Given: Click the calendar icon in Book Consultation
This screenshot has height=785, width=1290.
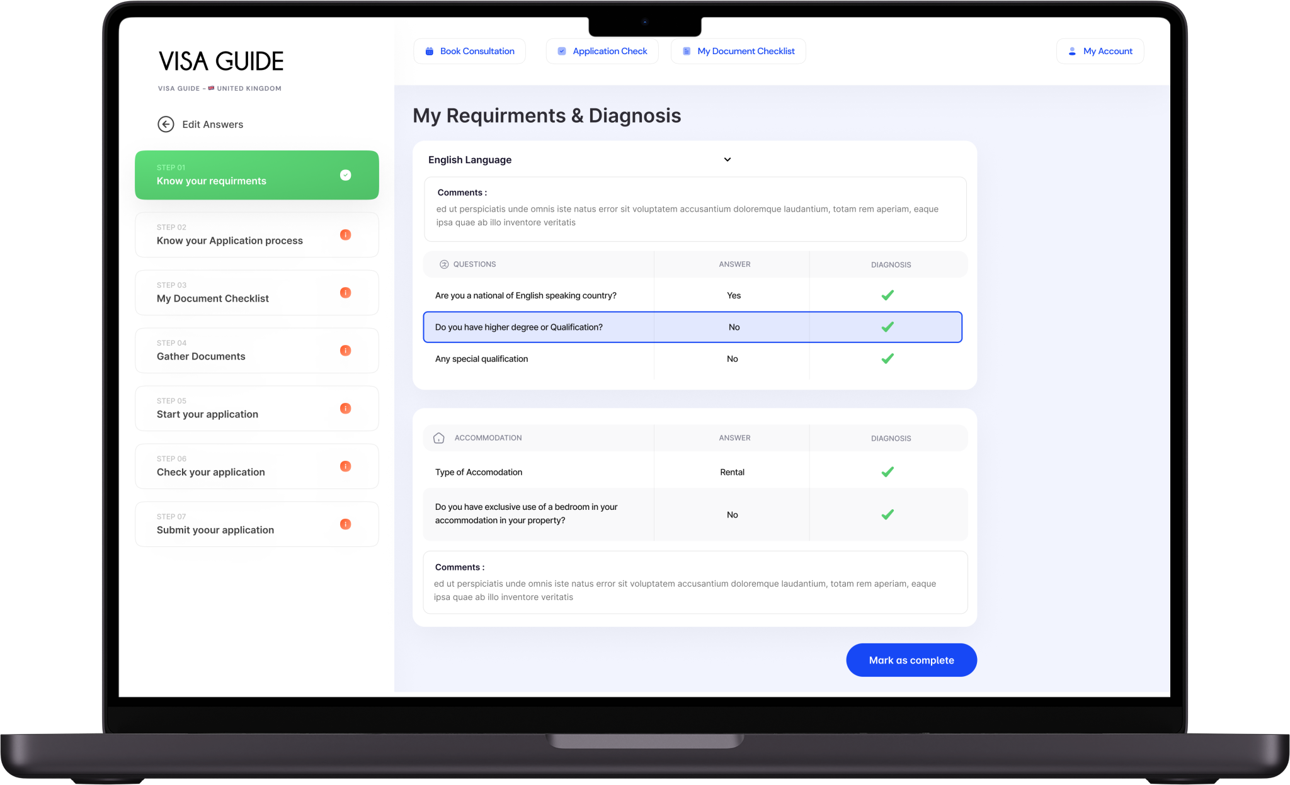Looking at the screenshot, I should (x=430, y=52).
